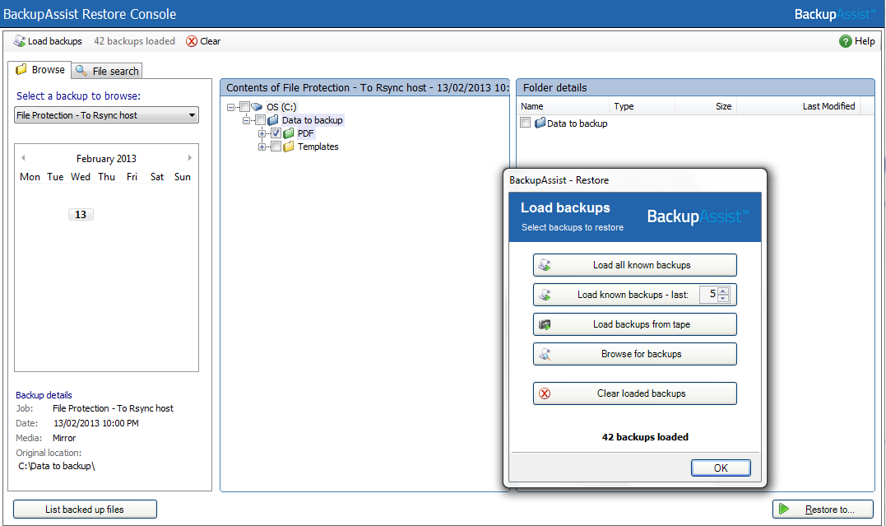The height and width of the screenshot is (526, 886).
Task: Check the Data to backup tree checkbox
Action: [x=261, y=120]
